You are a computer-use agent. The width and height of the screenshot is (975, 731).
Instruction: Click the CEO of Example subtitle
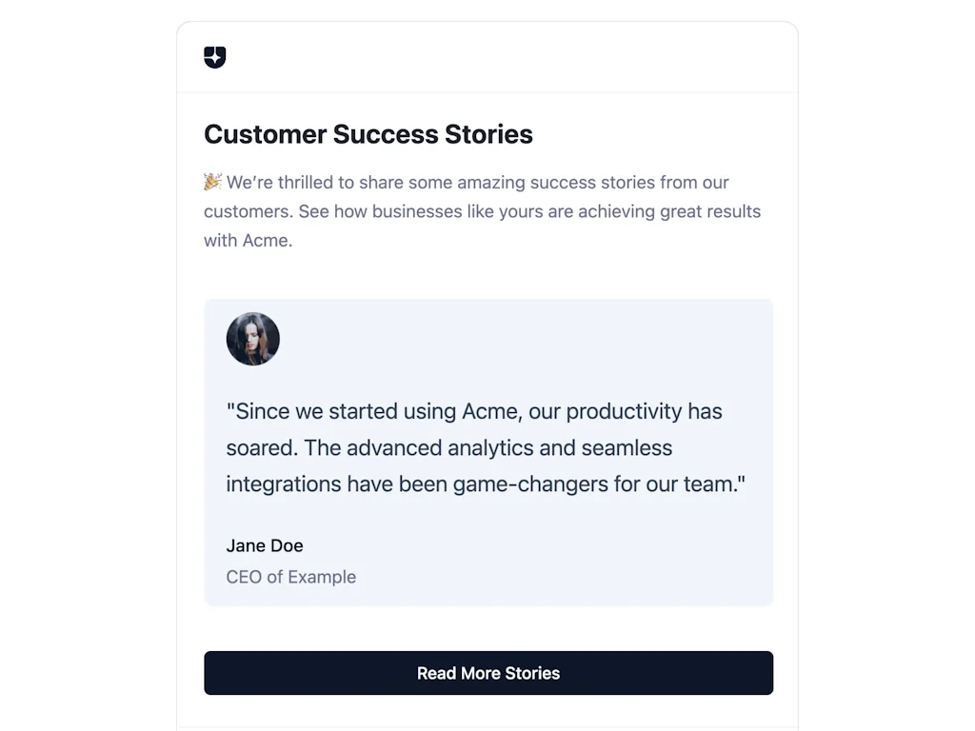coord(290,577)
